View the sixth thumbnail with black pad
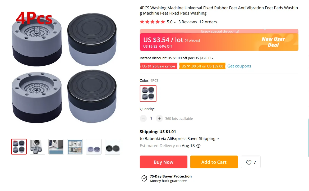The height and width of the screenshot is (191, 309). [112, 147]
